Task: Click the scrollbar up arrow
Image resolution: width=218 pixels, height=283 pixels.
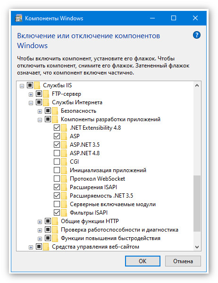Action: [197, 85]
